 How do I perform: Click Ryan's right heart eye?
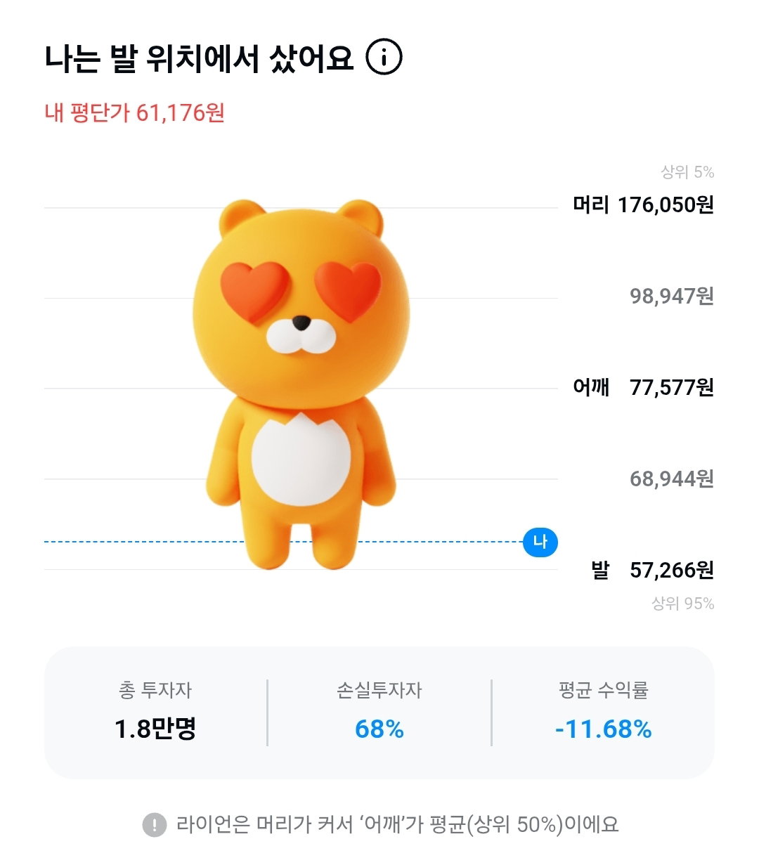(x=348, y=290)
